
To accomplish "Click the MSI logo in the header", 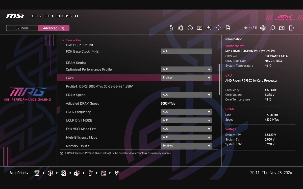I will tap(15, 16).
